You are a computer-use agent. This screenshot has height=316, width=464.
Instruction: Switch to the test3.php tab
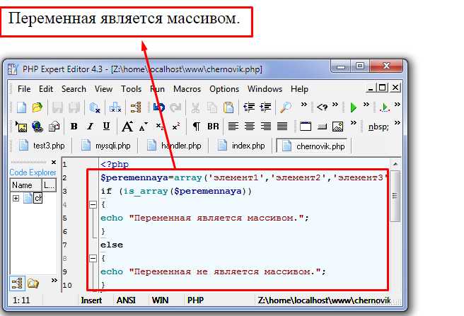pos(42,146)
